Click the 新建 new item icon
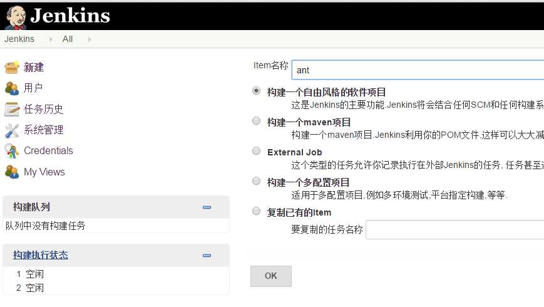Viewport: 544px width, 307px height. tap(12, 67)
